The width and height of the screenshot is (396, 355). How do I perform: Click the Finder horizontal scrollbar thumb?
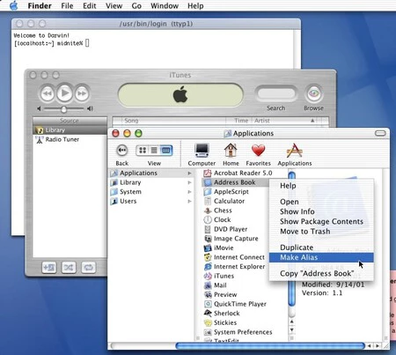[x=270, y=346]
